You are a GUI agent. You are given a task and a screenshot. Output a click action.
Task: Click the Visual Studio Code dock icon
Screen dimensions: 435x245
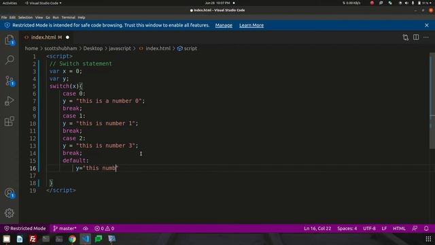coord(86,239)
